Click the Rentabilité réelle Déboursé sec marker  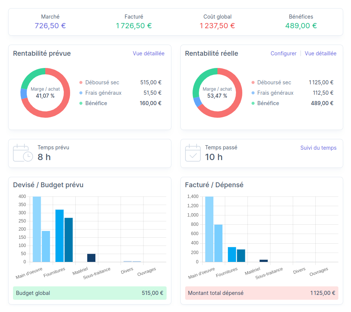pos(253,82)
